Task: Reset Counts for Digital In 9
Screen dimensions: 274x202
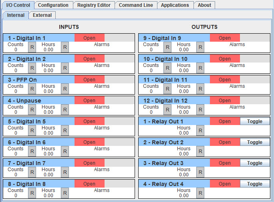Action: tap(167, 47)
